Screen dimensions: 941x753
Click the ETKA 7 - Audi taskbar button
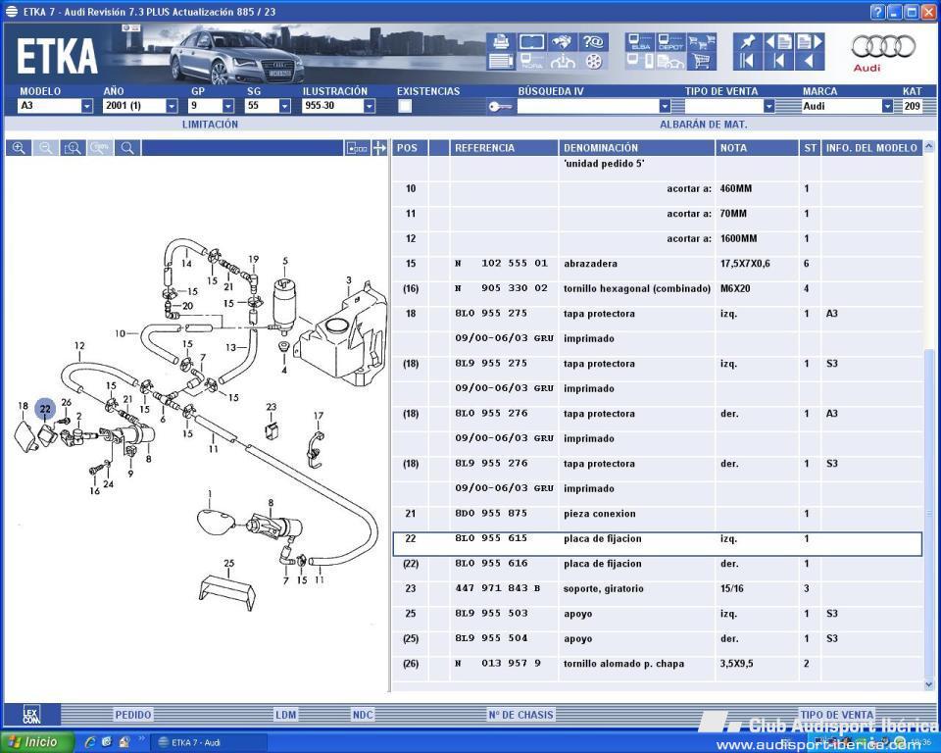(x=208, y=742)
